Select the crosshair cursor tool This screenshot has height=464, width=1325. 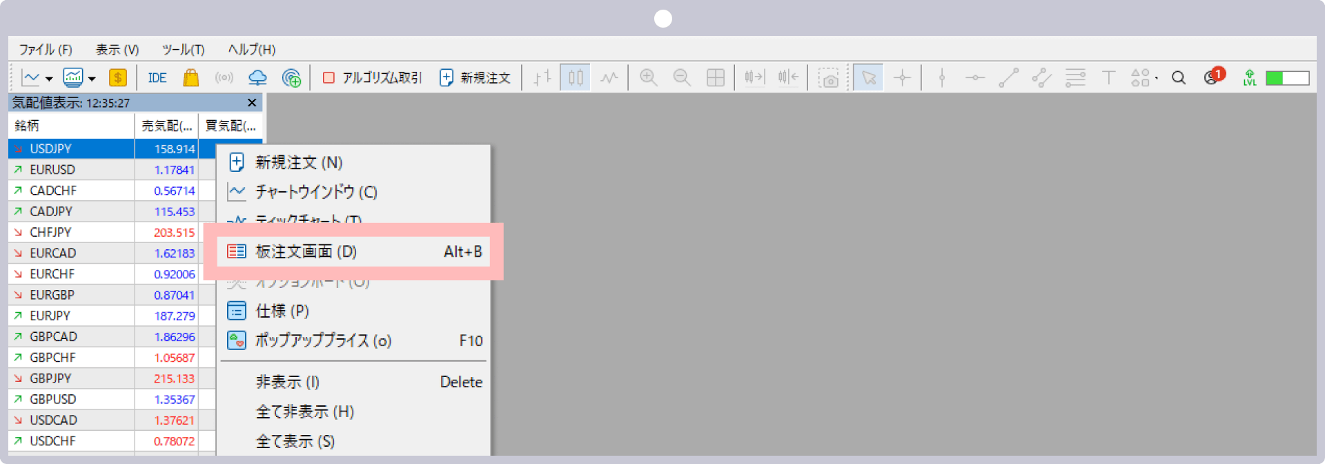point(902,78)
